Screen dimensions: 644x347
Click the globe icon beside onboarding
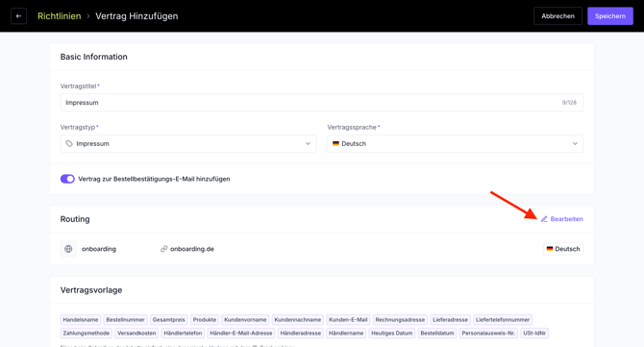[x=68, y=249]
